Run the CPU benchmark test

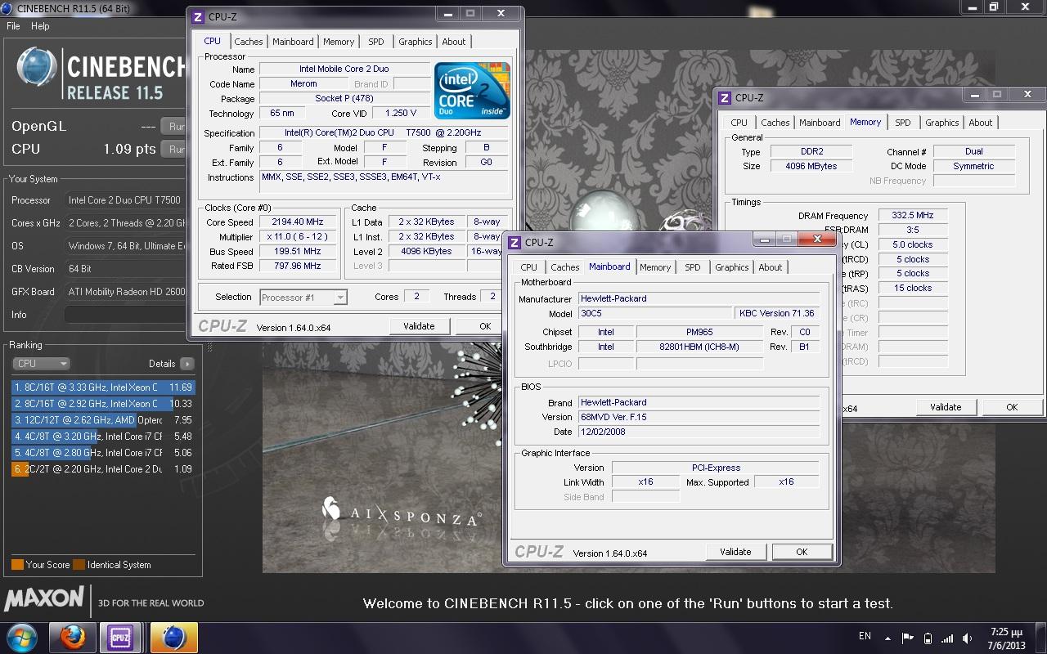tap(174, 149)
